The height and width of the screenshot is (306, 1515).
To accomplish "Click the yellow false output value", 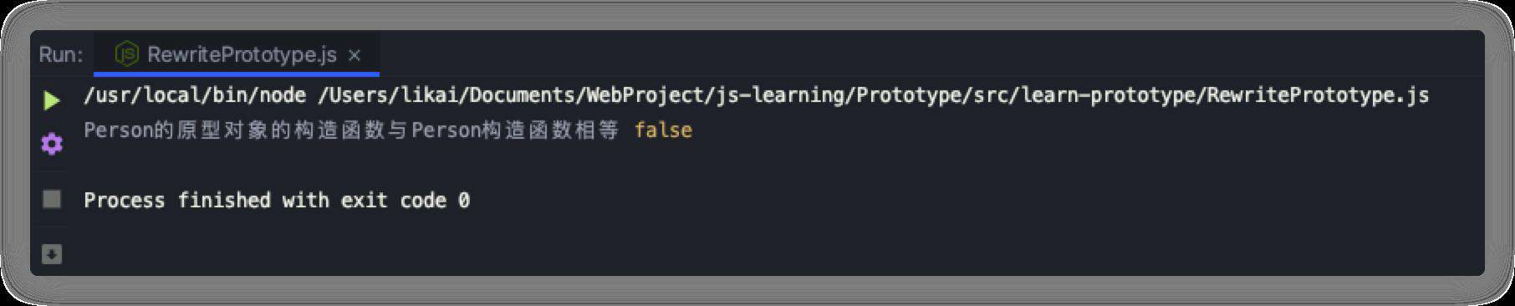I will click(663, 130).
